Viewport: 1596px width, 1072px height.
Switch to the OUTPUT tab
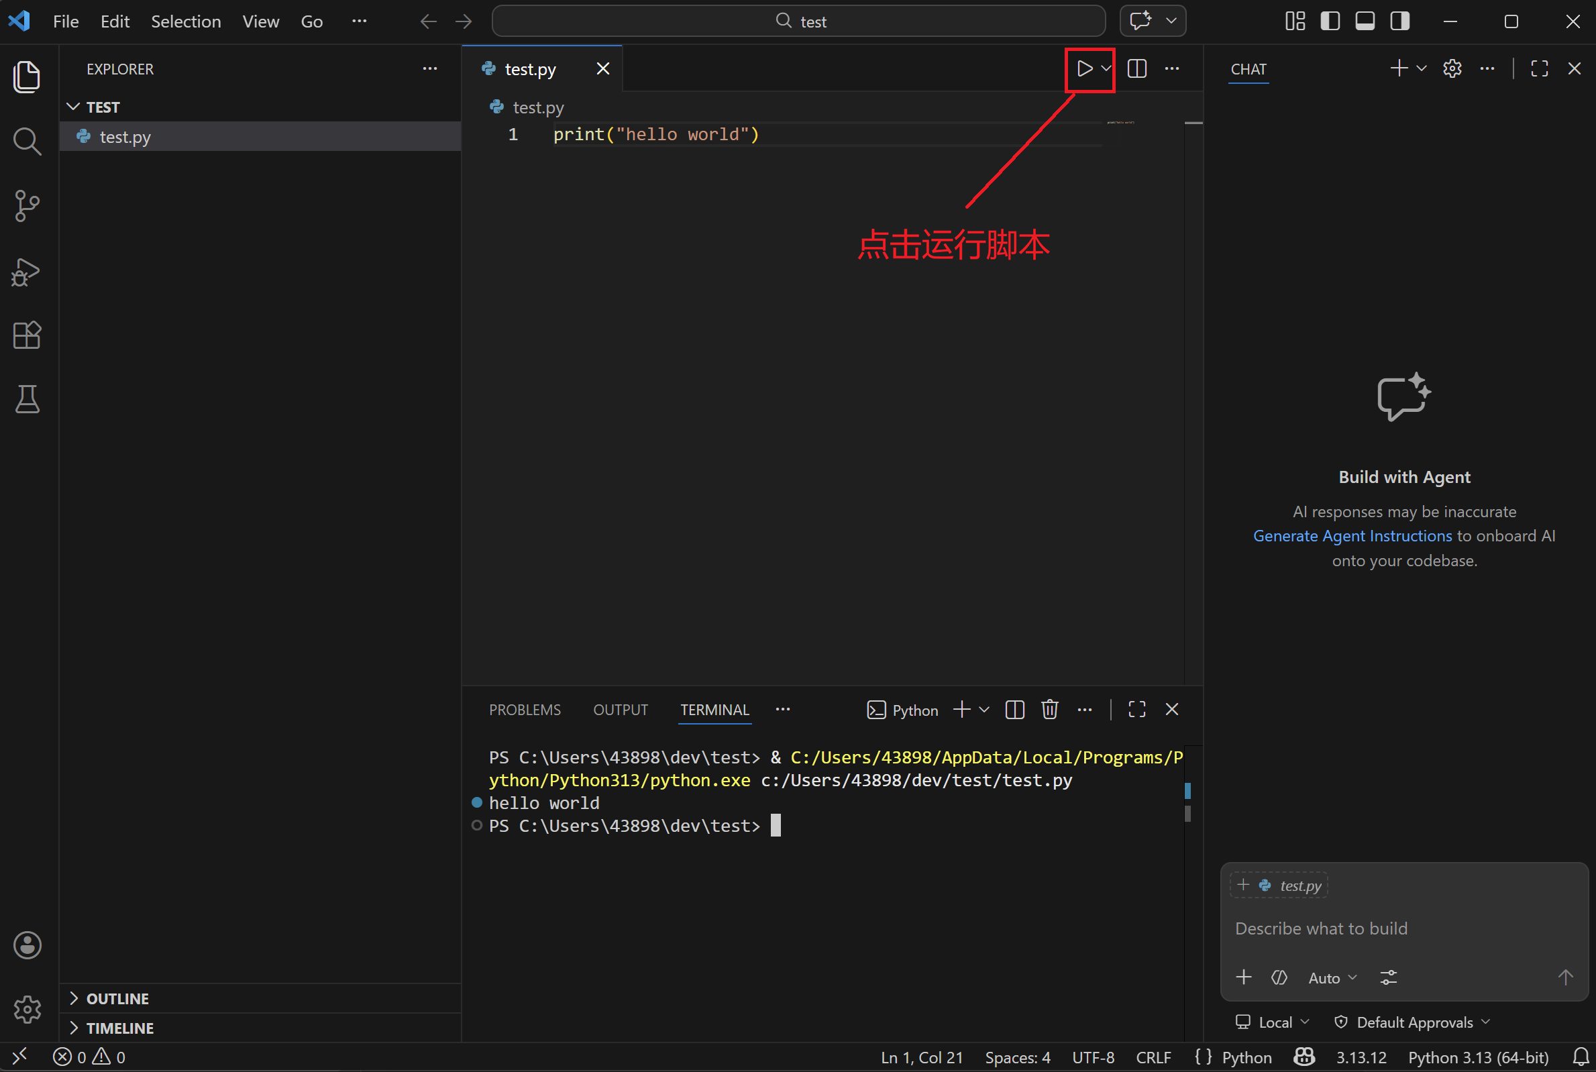620,710
